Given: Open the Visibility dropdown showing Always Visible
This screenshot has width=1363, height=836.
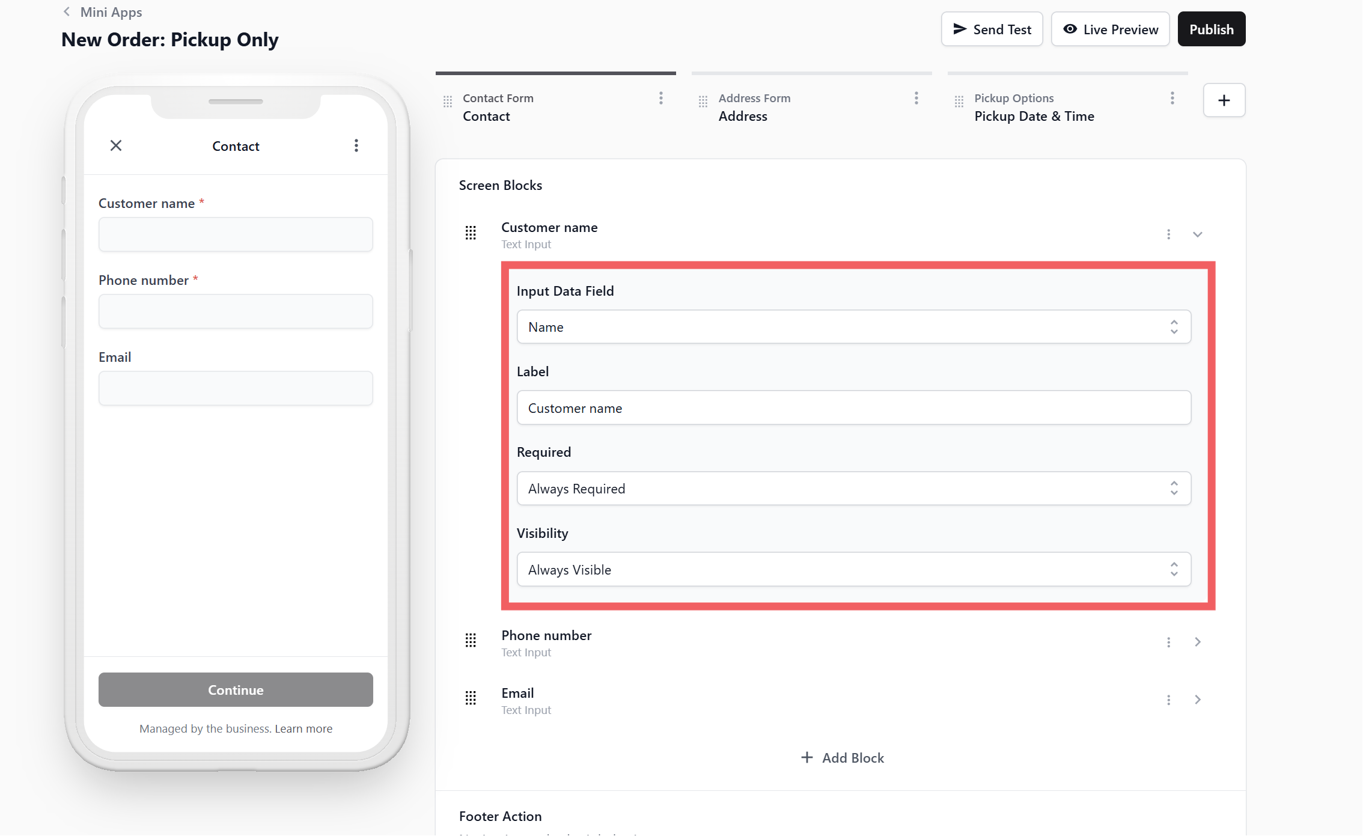Looking at the screenshot, I should click(853, 569).
